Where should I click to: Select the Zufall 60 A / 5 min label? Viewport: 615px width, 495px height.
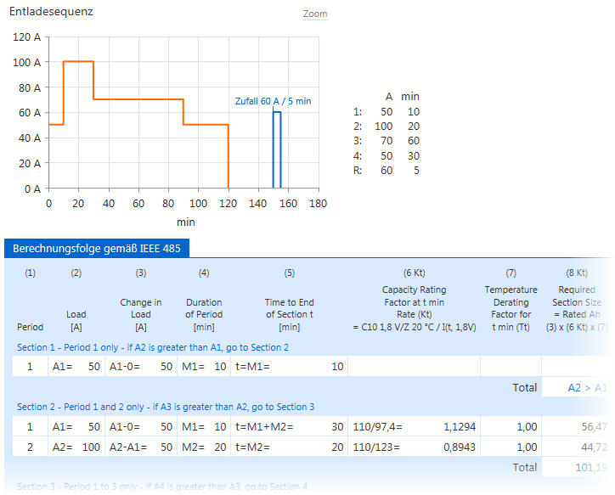click(273, 101)
